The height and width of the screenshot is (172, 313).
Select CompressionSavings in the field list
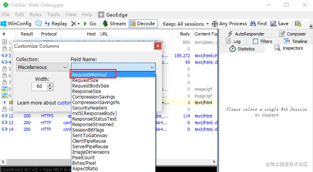113,97
